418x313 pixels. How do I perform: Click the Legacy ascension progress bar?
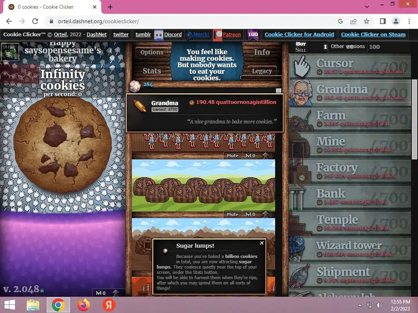pyautogui.click(x=261, y=77)
